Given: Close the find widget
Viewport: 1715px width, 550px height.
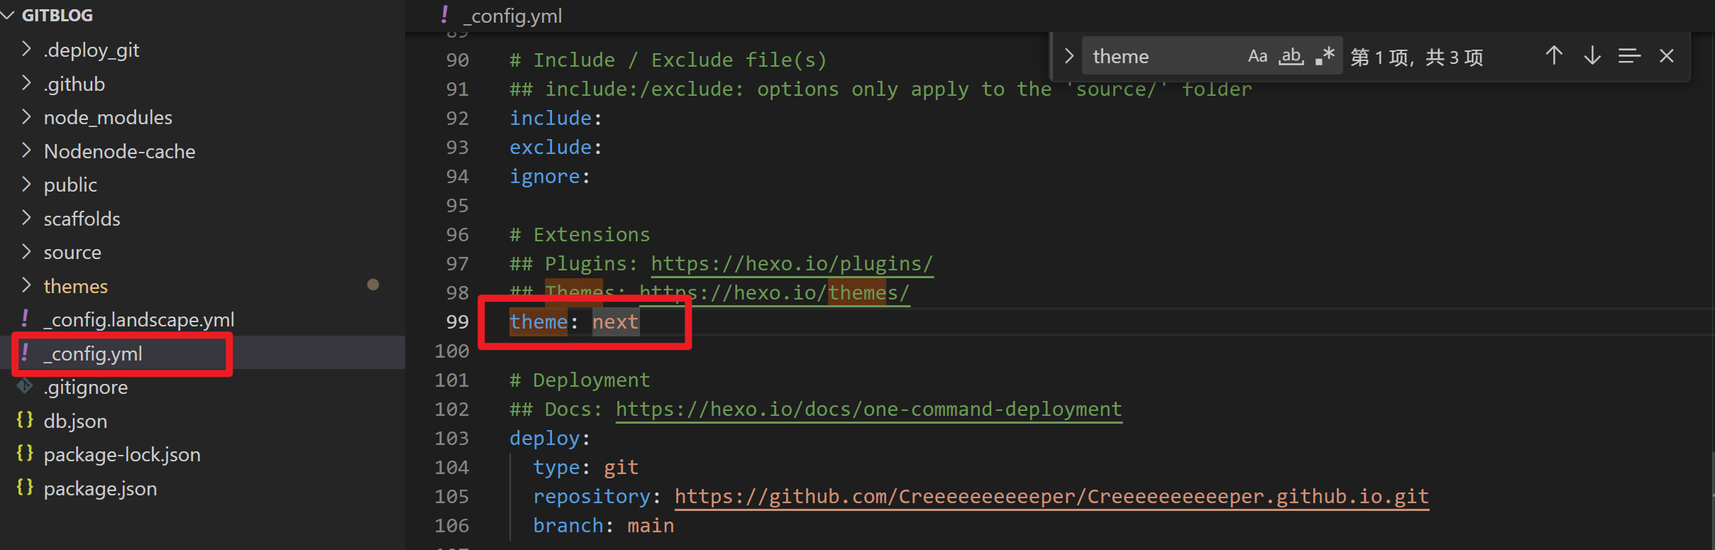Looking at the screenshot, I should (x=1667, y=56).
